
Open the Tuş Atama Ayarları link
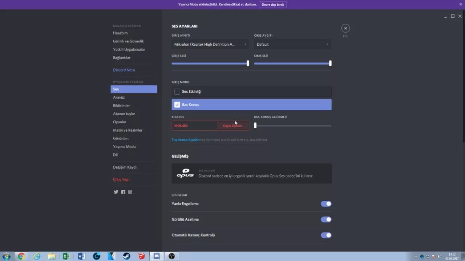tap(186, 140)
